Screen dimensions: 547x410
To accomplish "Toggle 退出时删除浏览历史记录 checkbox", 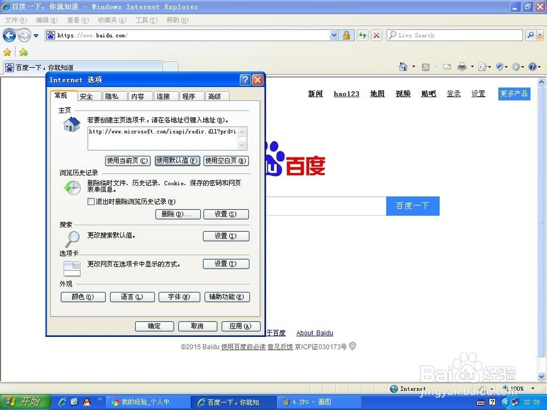I will tap(91, 202).
